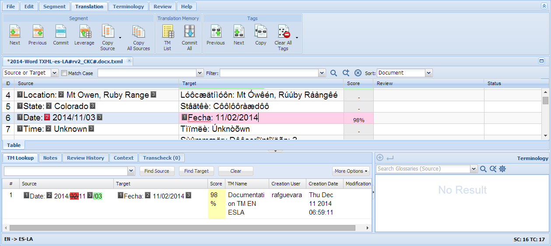
Task: Open the Edit ribbon tab
Action: [x=29, y=7]
